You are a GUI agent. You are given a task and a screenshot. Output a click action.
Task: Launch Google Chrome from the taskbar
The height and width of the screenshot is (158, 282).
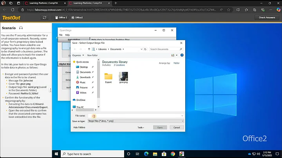(x=173, y=154)
